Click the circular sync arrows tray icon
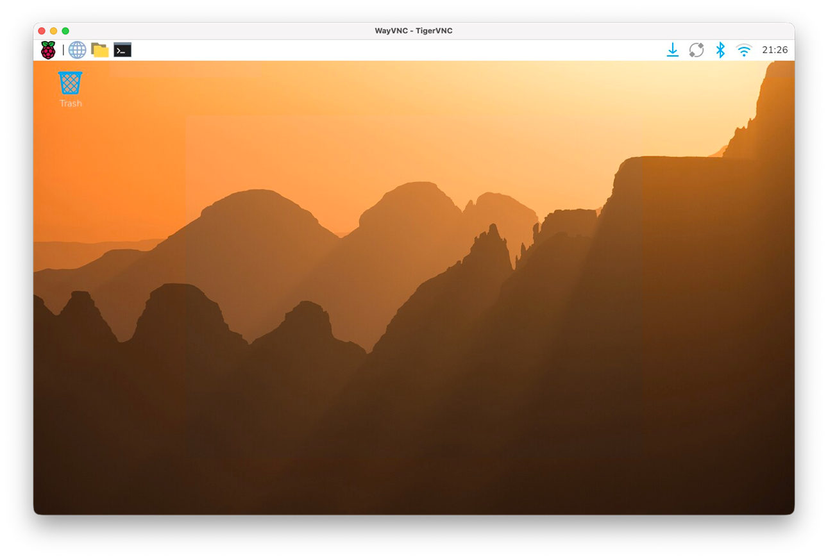828x559 pixels. (x=697, y=50)
